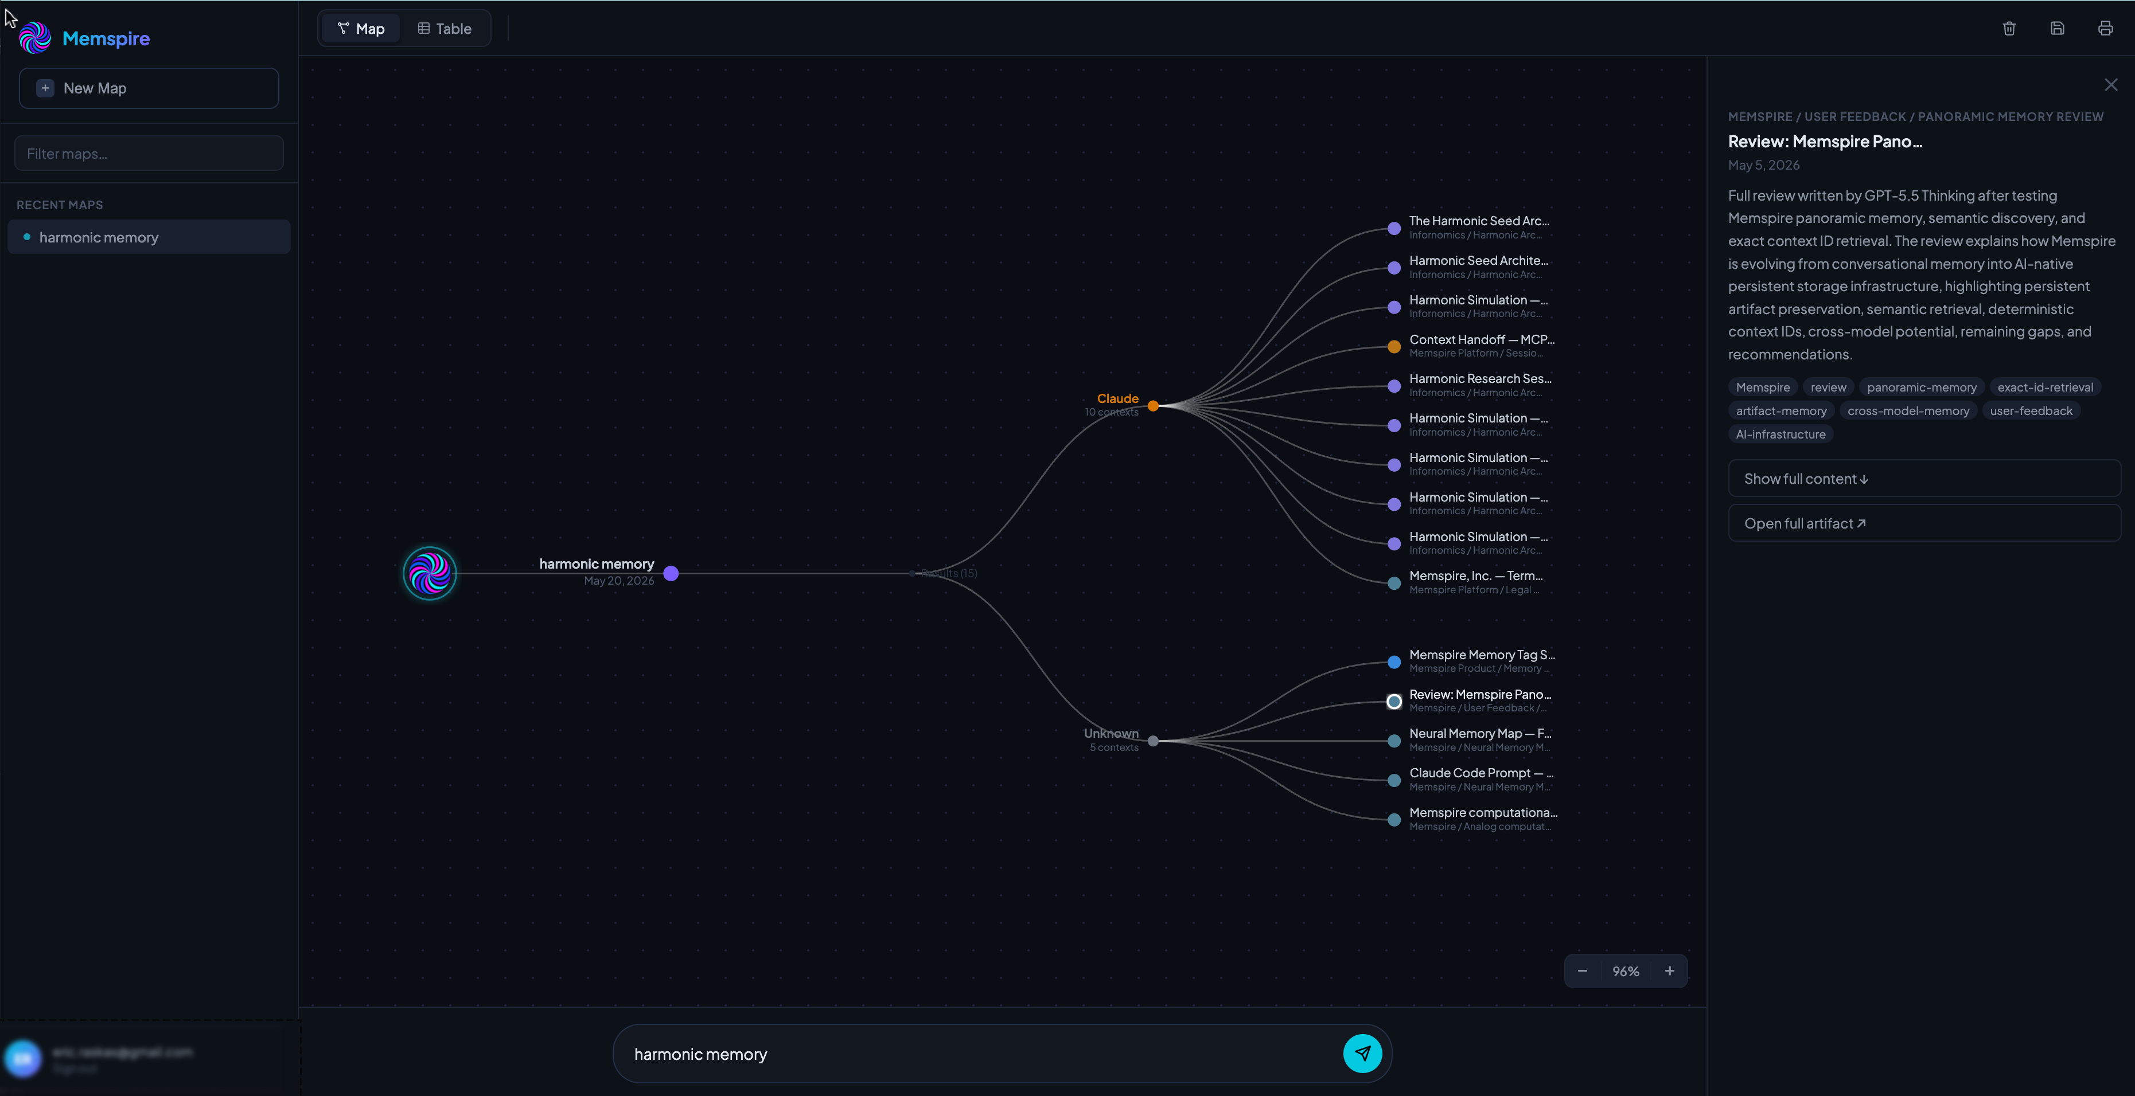Click the Review: Memspire Pano... panel title
Viewport: 2135px width, 1096px height.
[x=1825, y=142]
